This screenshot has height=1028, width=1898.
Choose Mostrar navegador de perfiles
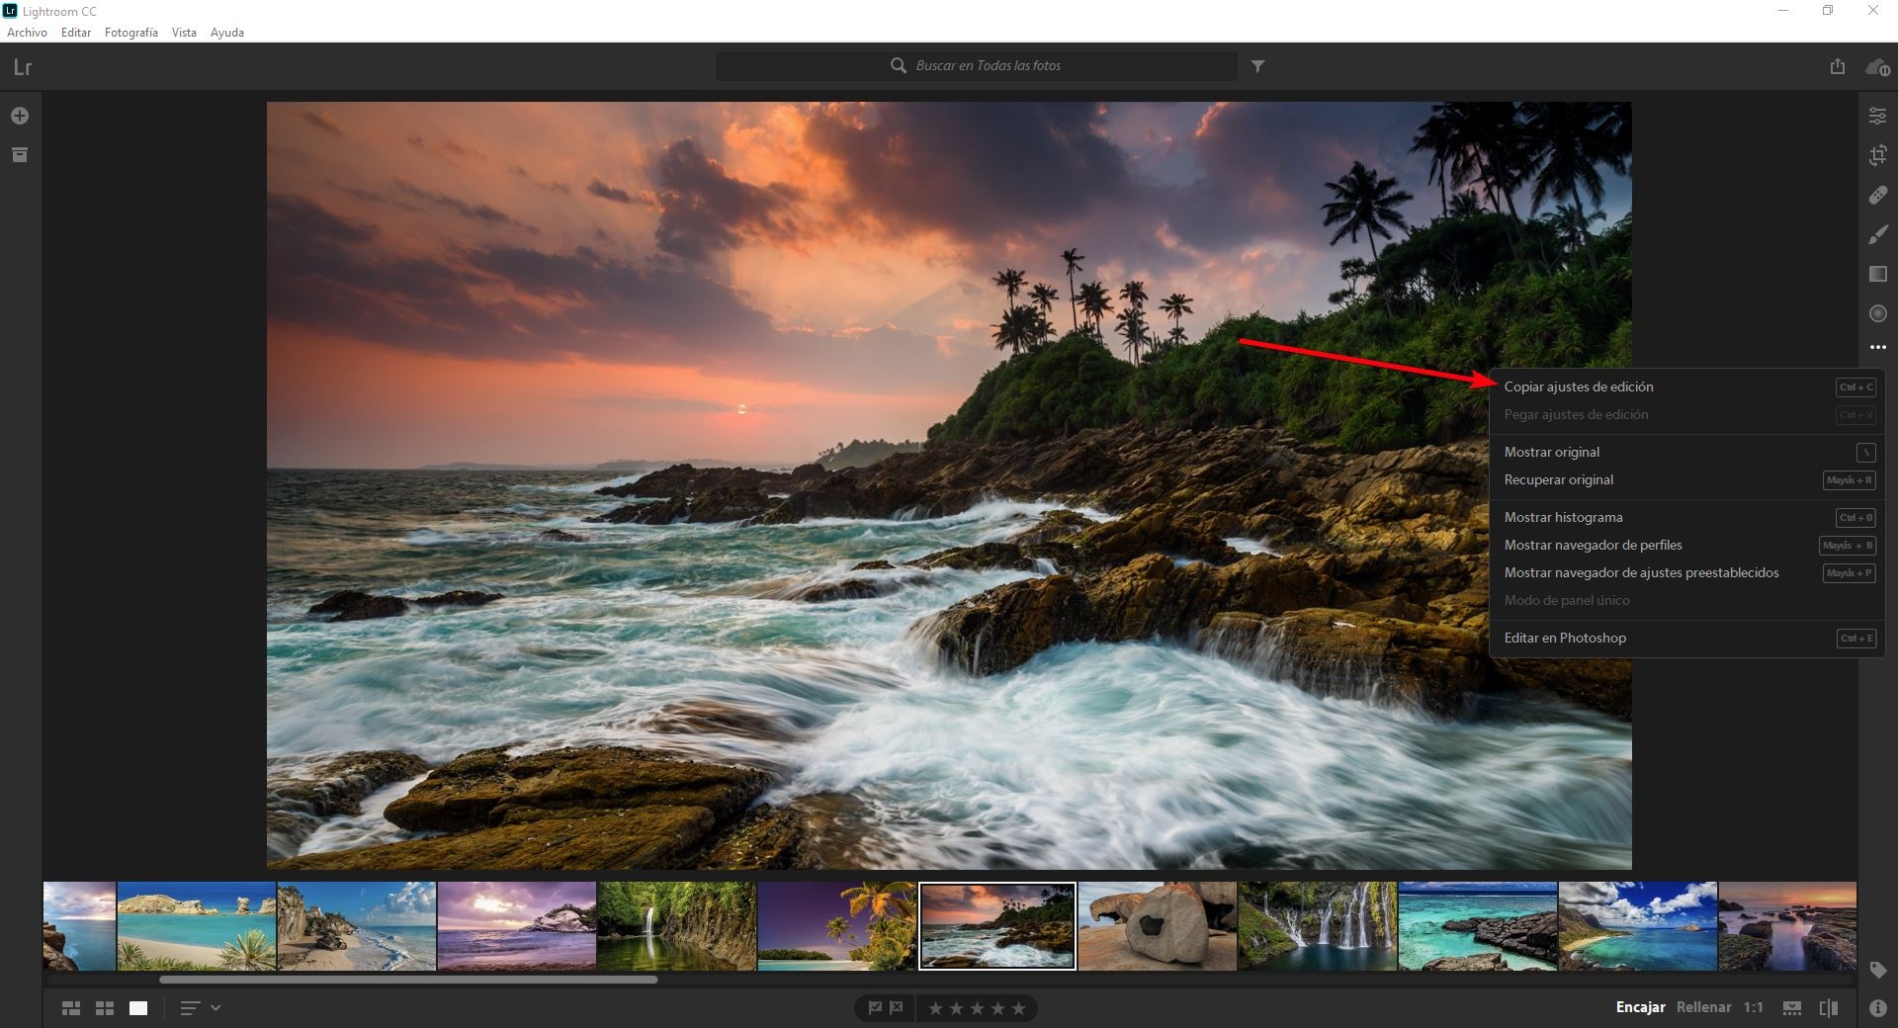pos(1686,546)
